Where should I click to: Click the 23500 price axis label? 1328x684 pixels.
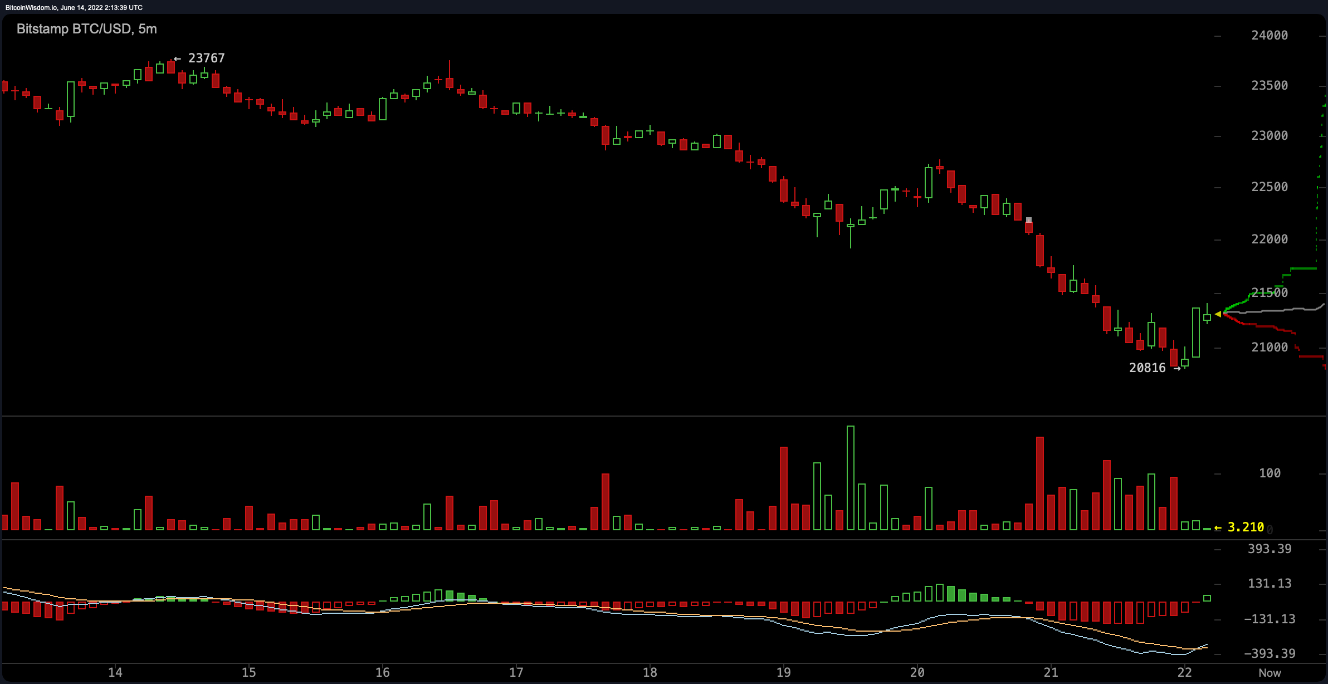click(1270, 86)
